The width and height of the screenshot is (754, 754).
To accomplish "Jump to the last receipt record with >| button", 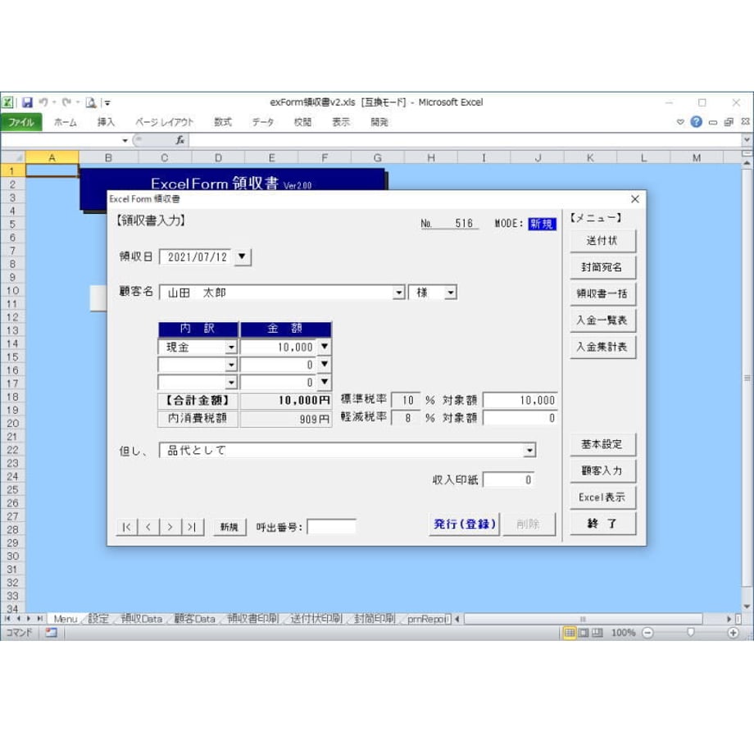I will (x=193, y=527).
